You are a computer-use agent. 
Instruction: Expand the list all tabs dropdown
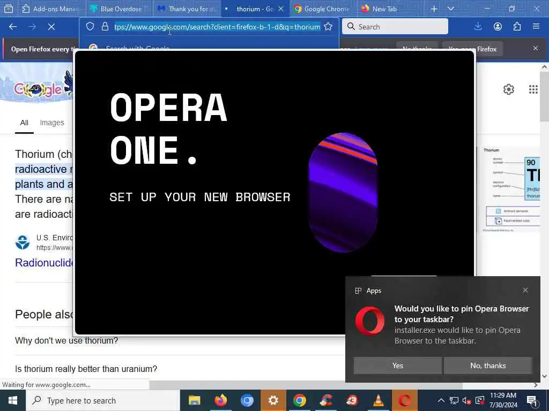click(451, 9)
